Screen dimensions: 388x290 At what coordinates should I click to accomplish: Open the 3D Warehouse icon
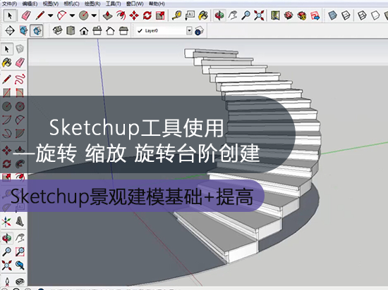[x=289, y=15]
